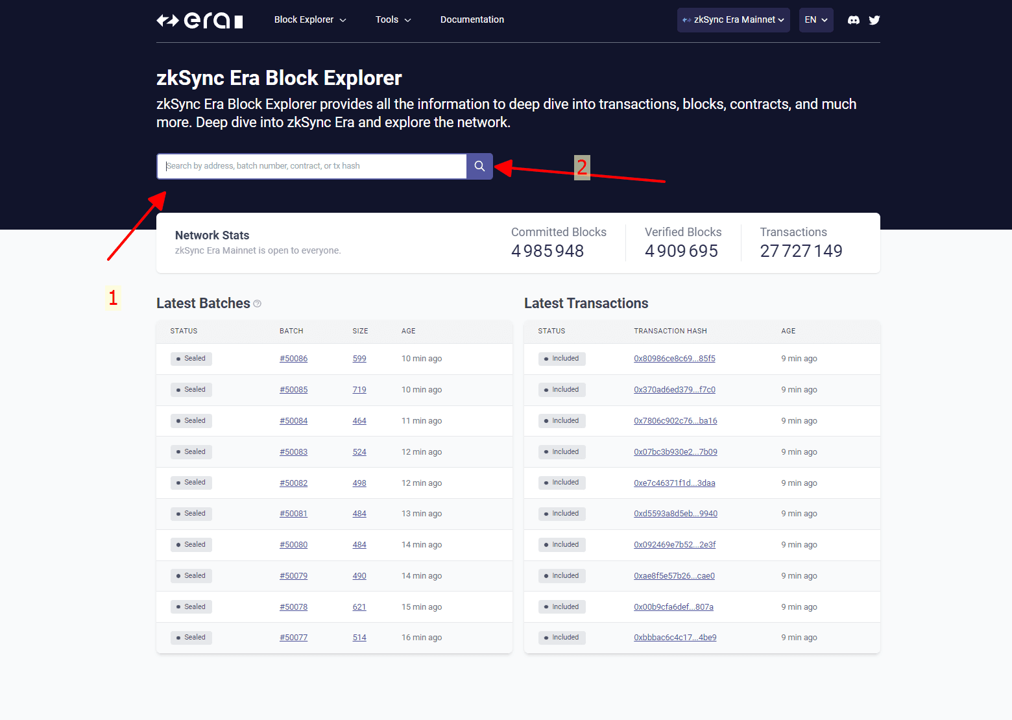Image resolution: width=1012 pixels, height=720 pixels.
Task: Click '16 min ago' age of batch #50077
Action: coord(422,638)
